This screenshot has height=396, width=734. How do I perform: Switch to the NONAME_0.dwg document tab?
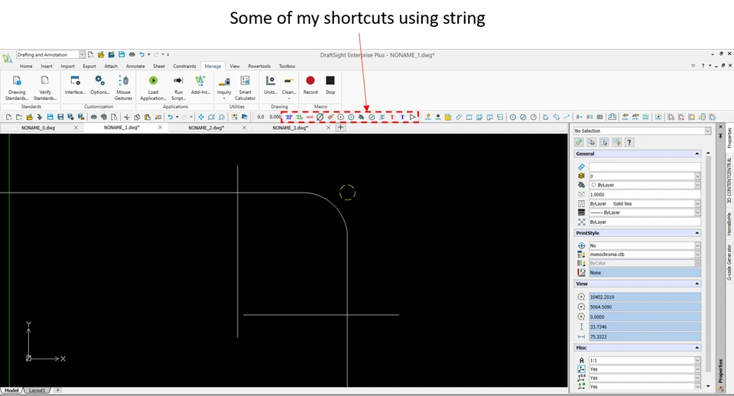[38, 128]
